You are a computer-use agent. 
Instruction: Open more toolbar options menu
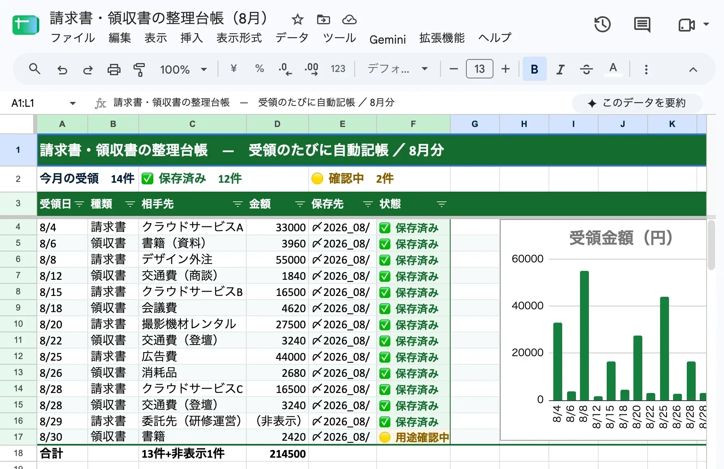(x=646, y=70)
